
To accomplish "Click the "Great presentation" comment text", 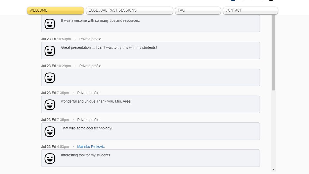I will click(x=109, y=47).
